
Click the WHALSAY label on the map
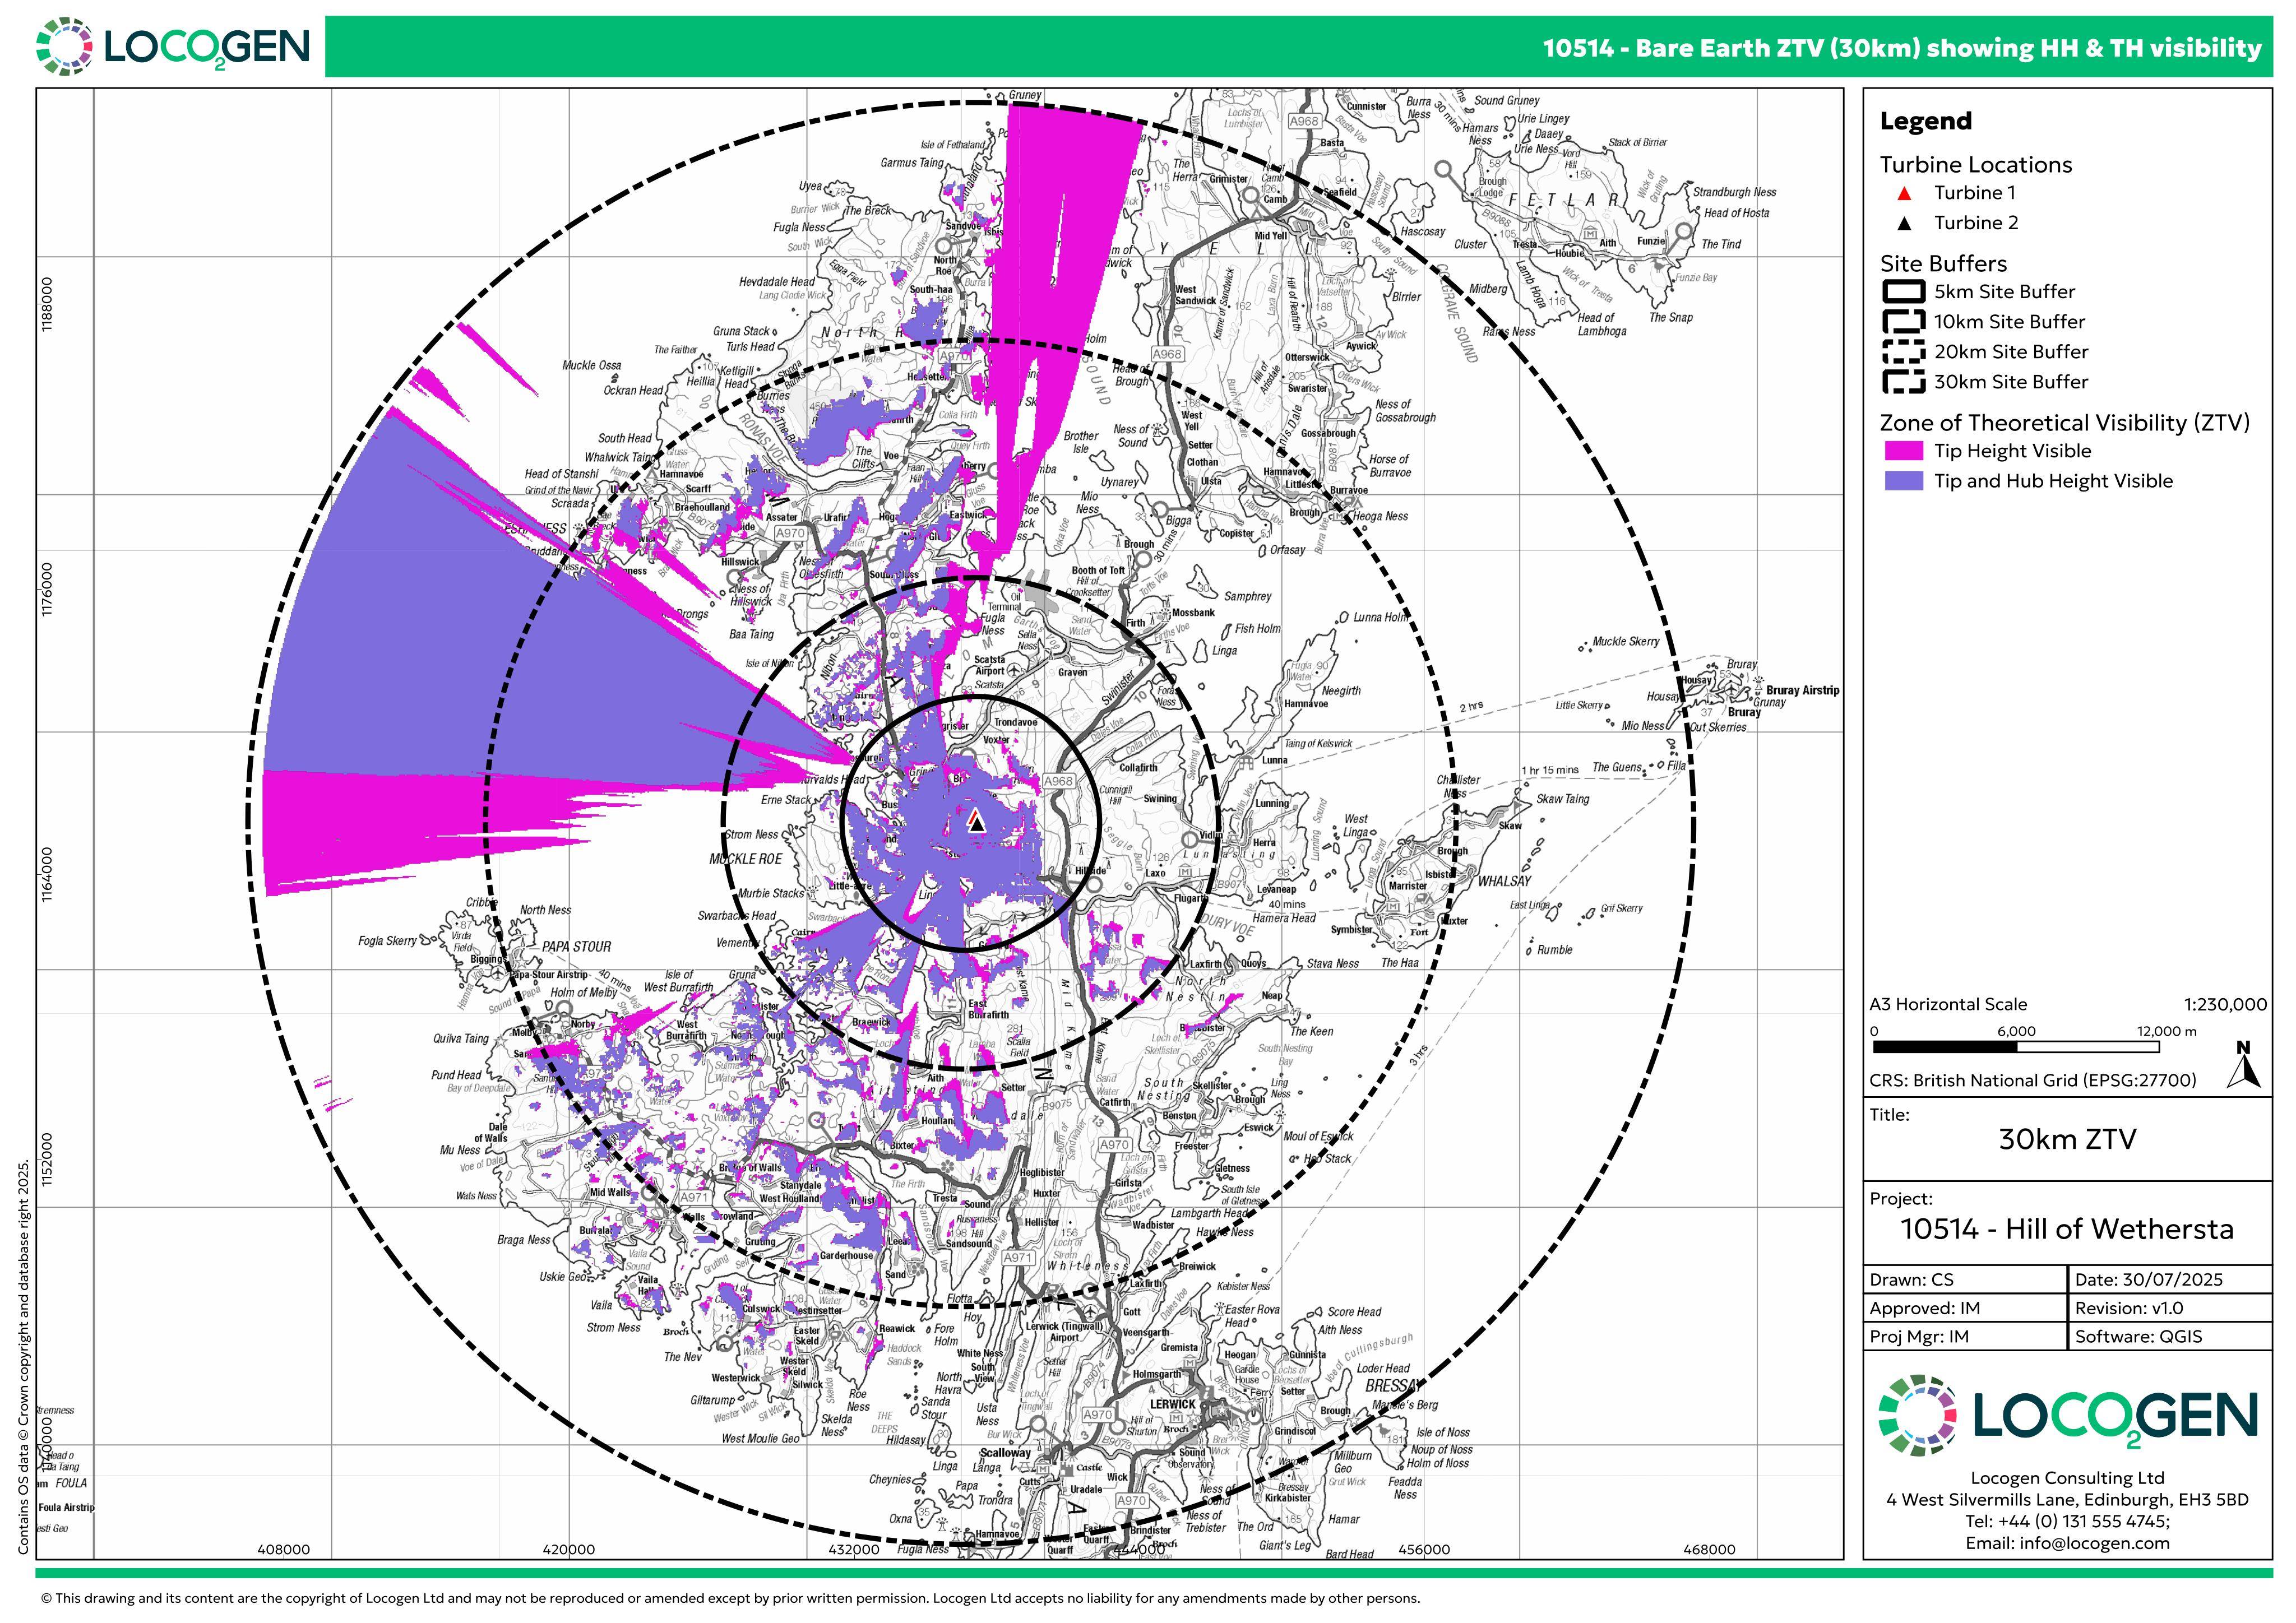coord(1505,881)
